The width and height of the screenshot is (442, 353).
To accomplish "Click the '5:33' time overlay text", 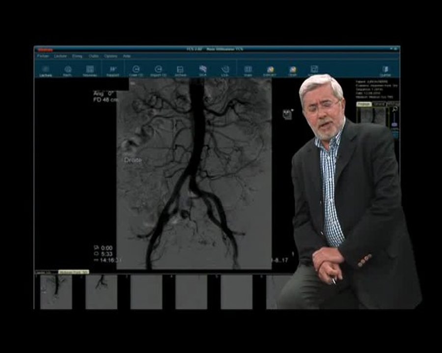I will click(107, 254).
